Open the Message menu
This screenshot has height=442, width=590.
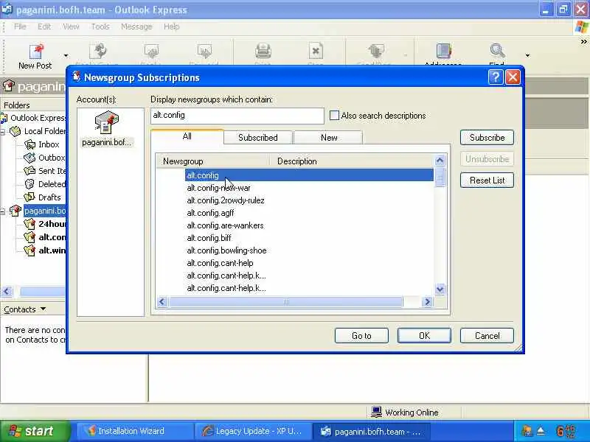tap(136, 27)
